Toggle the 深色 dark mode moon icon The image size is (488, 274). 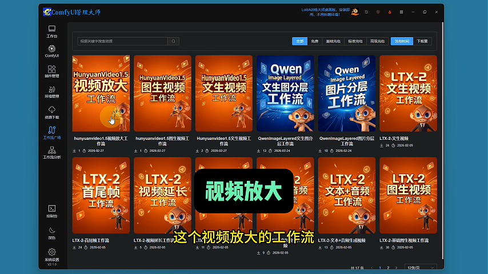pyautogui.click(x=51, y=233)
